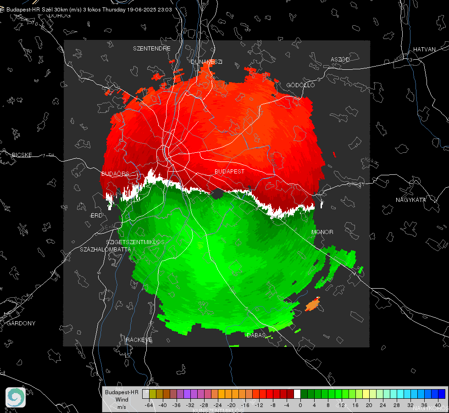Click the 'm/s' unit label in the legend
Viewport: 449px width, 413px height.
[x=122, y=407]
